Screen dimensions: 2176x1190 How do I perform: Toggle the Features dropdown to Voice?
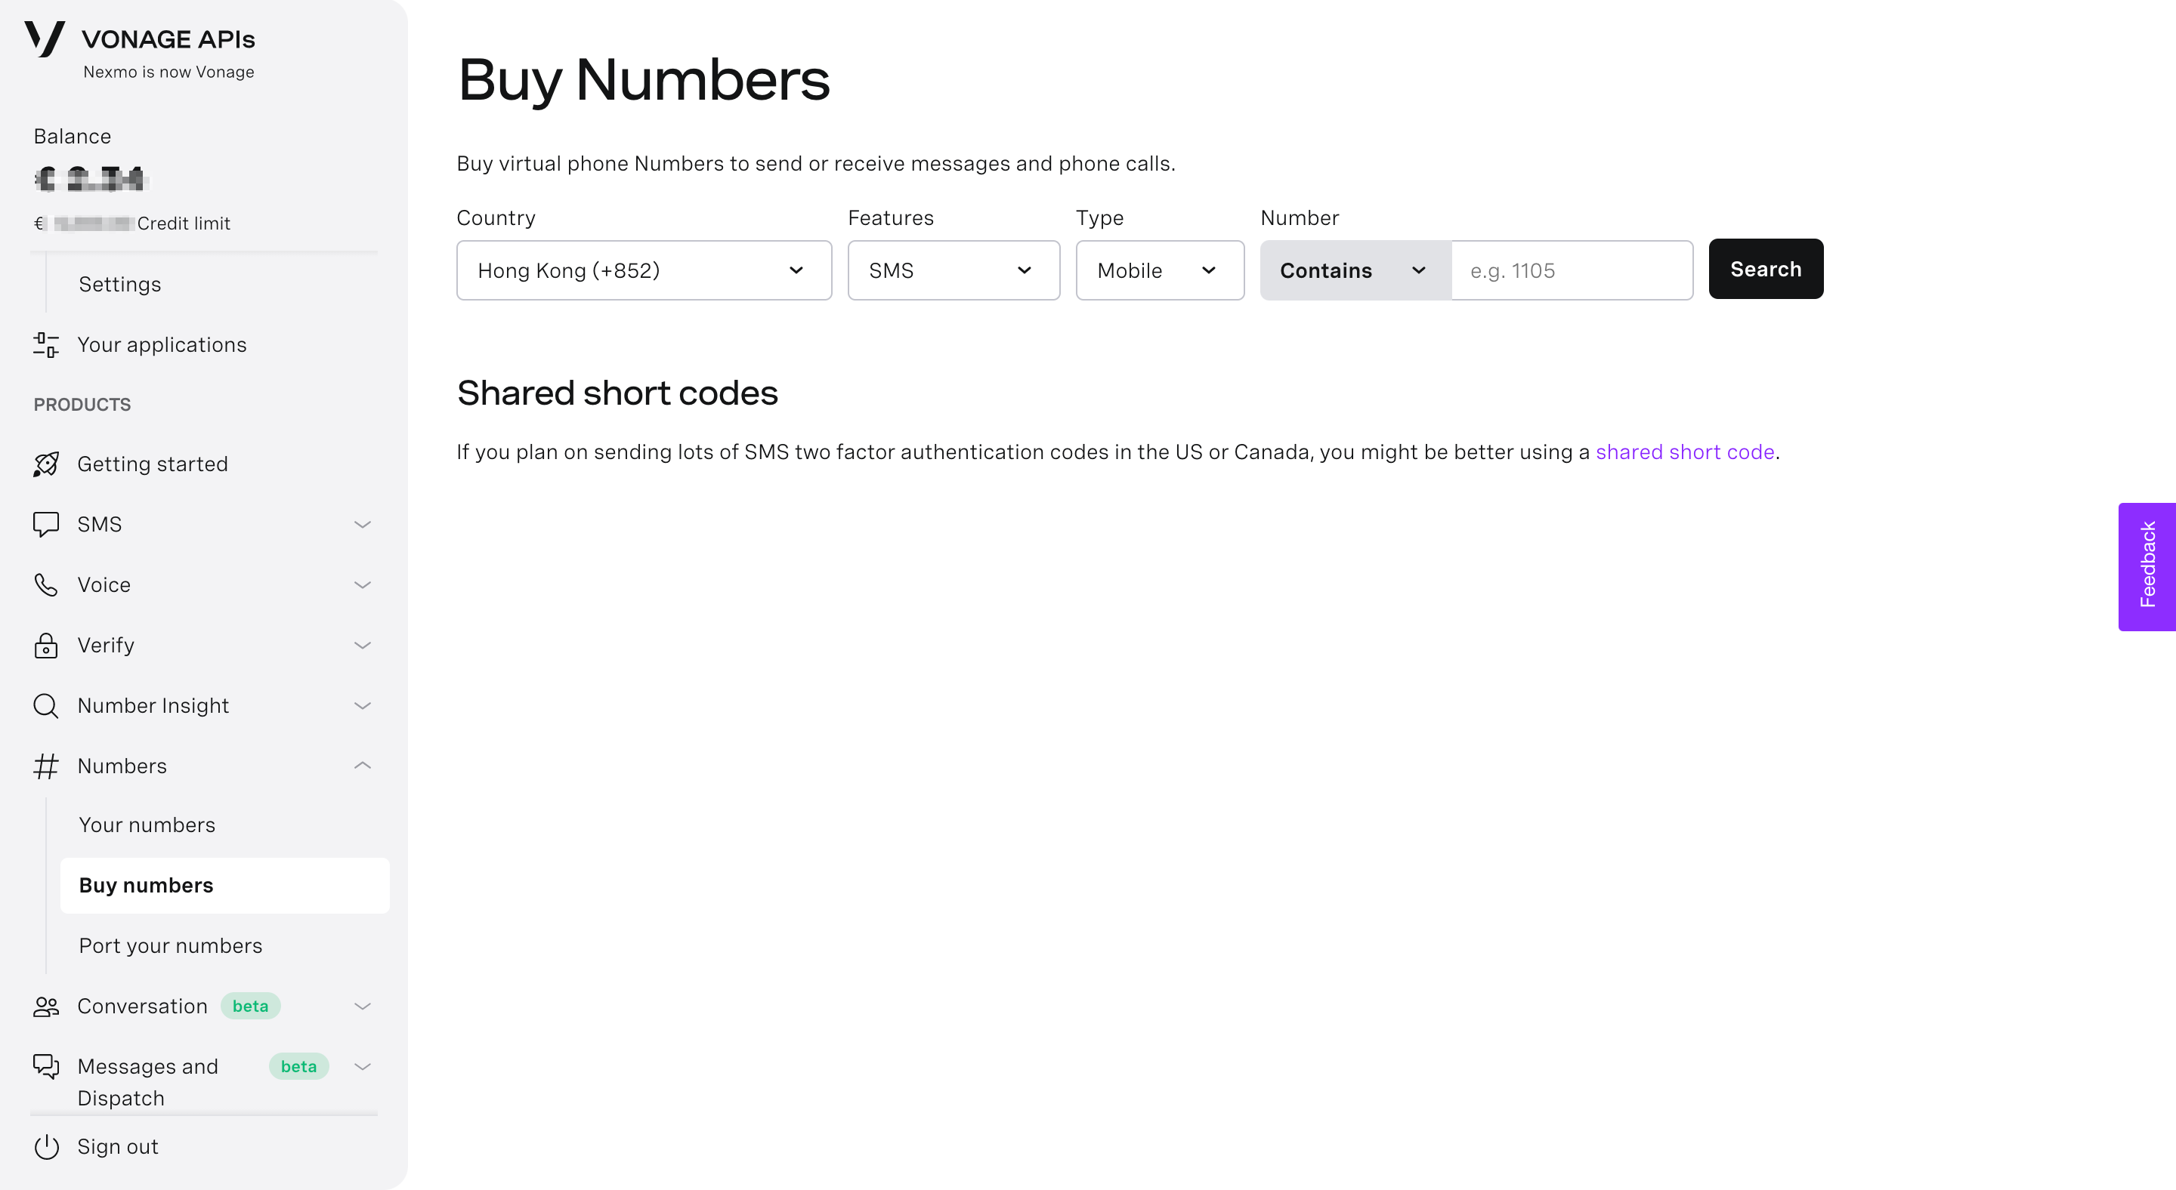pos(952,270)
